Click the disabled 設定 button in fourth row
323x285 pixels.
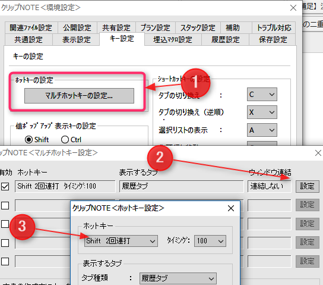coord(308,242)
